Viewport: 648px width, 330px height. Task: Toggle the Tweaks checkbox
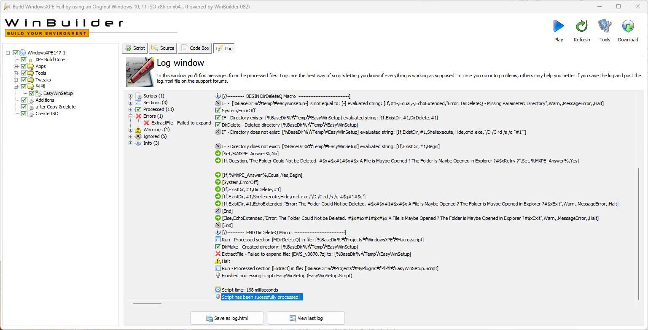(x=24, y=80)
